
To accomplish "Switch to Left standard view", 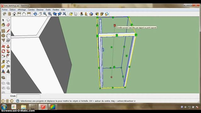I will [29, 14].
